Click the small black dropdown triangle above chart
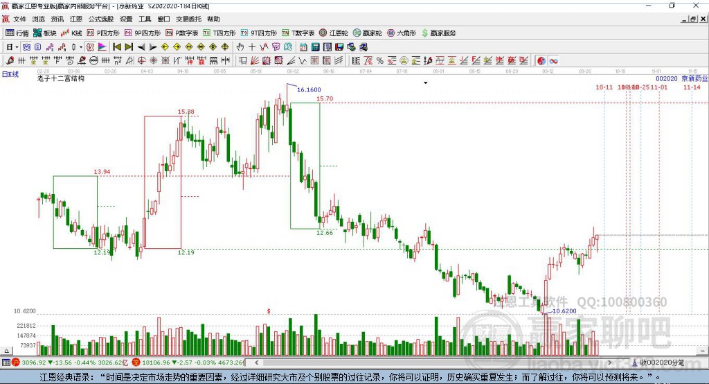This screenshot has height=384, width=709. point(426,83)
